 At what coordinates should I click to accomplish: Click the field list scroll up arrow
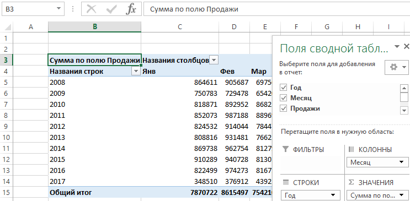coord(404,88)
